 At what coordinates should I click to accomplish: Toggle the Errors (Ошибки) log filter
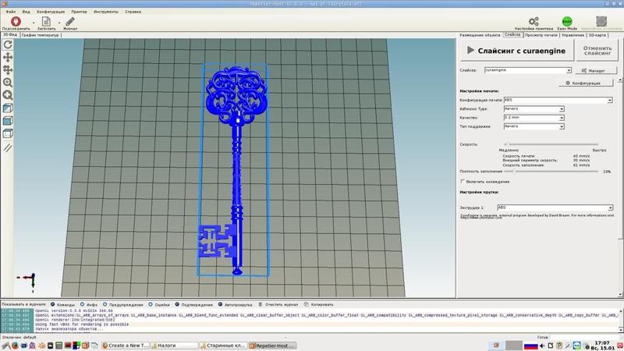149,303
